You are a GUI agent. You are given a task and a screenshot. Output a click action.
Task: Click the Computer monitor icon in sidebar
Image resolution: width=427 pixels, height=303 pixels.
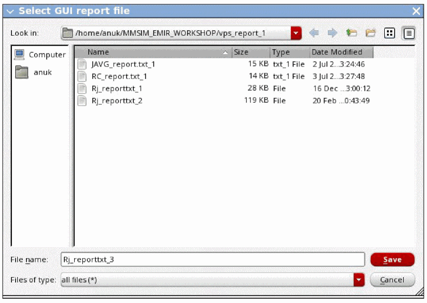point(20,55)
